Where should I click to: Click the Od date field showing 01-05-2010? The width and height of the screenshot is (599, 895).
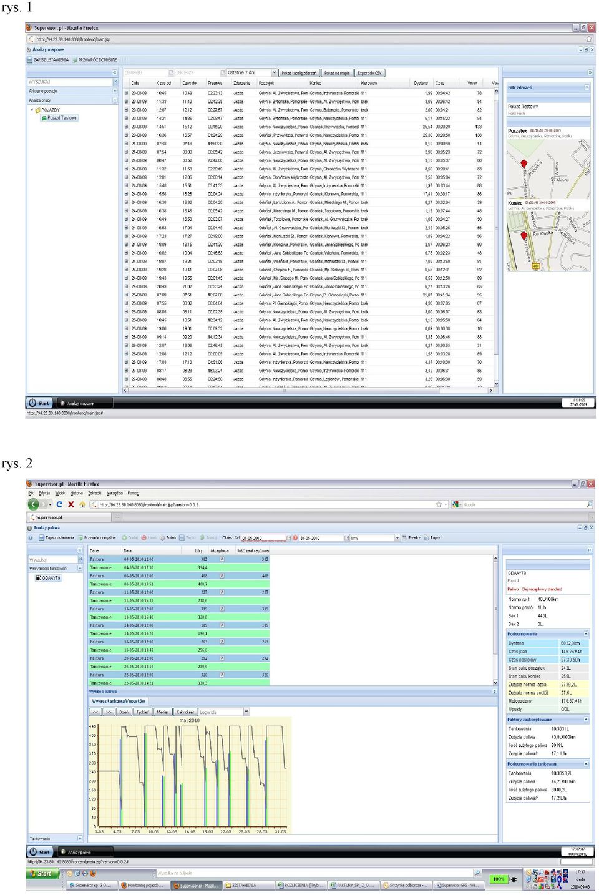coord(263,538)
